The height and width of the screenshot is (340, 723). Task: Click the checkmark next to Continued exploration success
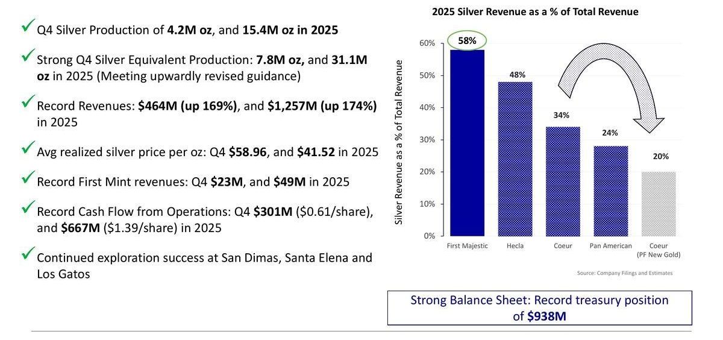(x=27, y=254)
